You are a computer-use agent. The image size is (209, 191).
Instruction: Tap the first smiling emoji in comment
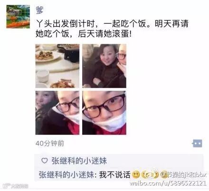[136, 175]
